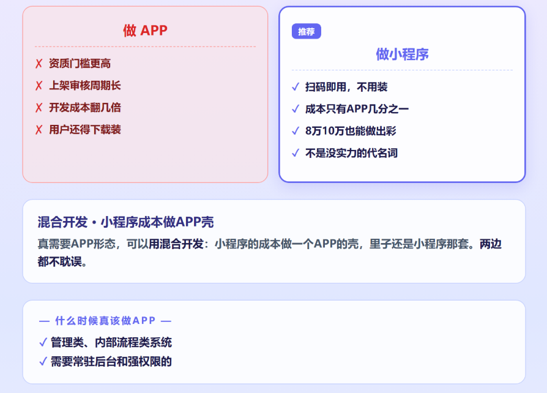The image size is (547, 393).
Task: Select the text 扫码即用，不用装
Action: click(346, 87)
